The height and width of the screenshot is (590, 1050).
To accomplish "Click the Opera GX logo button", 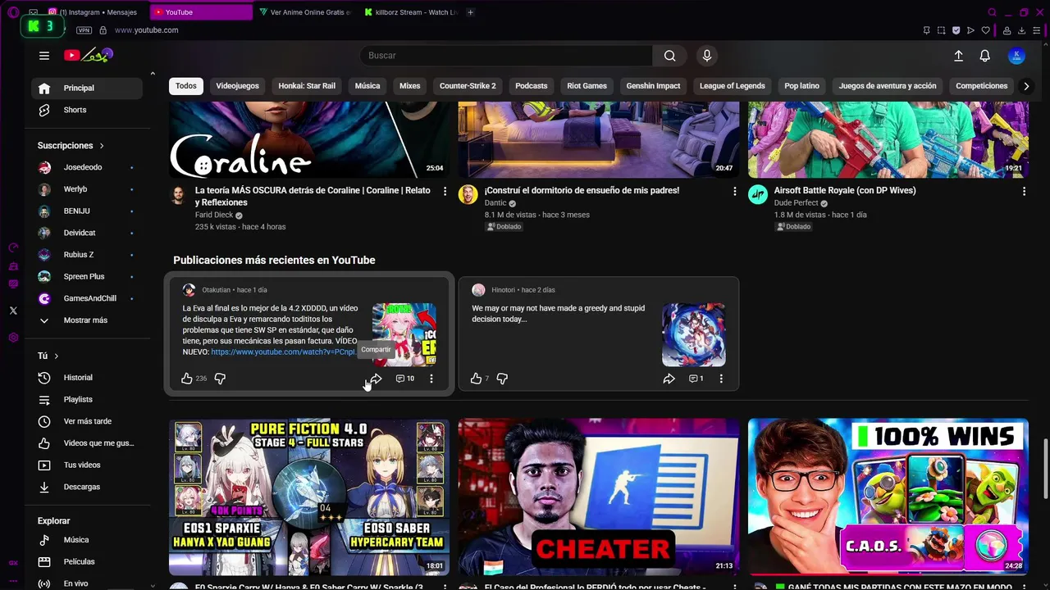I will click(13, 12).
